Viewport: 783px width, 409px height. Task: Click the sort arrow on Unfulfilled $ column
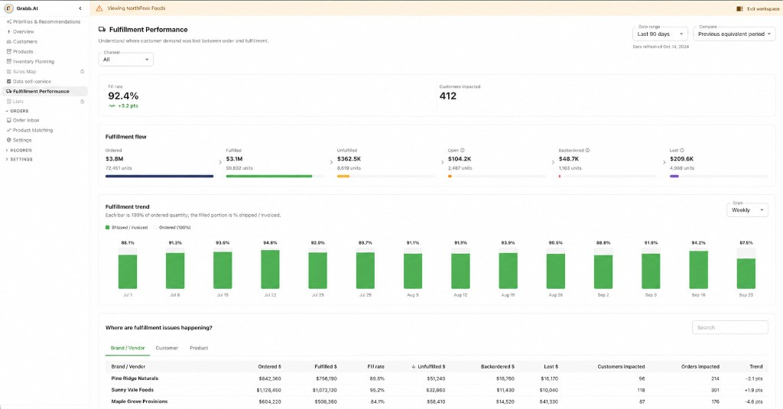414,366
